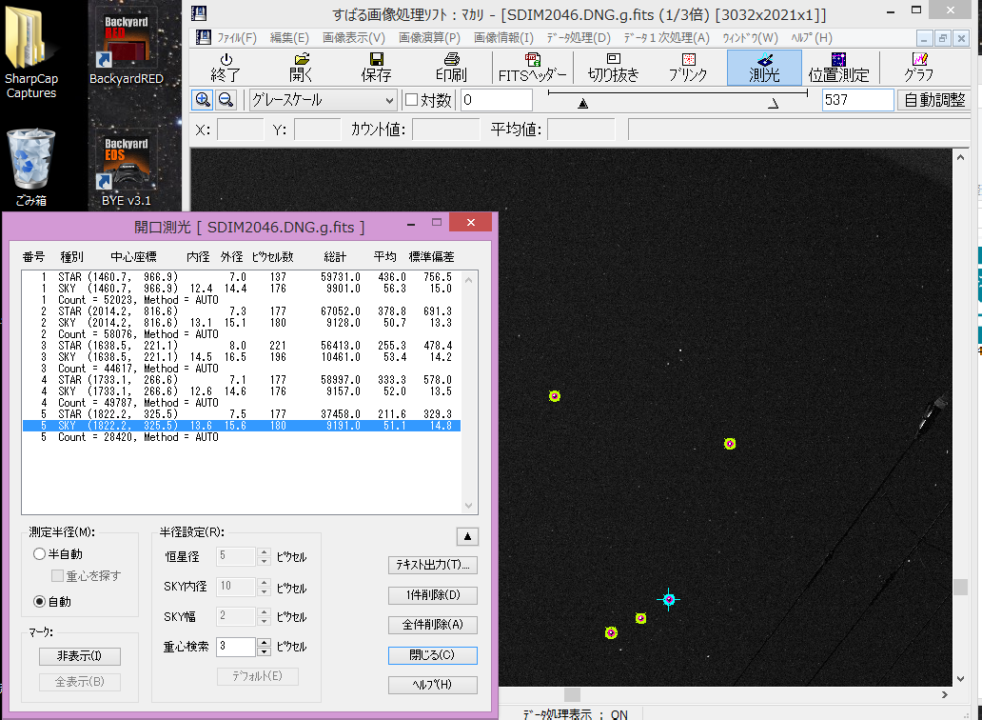Screen dimensions: 982x720
Task: Switch to 半自動 semi-automatic mode
Action: 39,553
